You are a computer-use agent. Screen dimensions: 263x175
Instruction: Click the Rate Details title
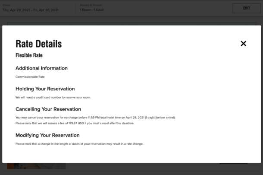[x=38, y=44]
